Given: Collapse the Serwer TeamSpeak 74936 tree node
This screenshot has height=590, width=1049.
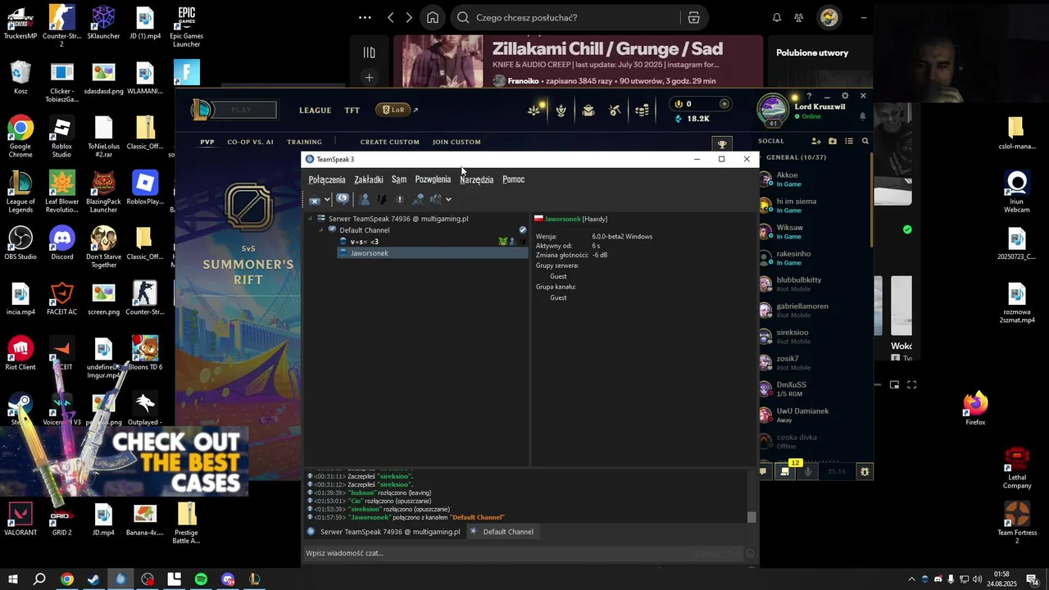Looking at the screenshot, I should click(x=311, y=219).
